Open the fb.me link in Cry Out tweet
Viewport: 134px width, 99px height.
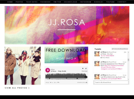pyautogui.click(x=107, y=56)
